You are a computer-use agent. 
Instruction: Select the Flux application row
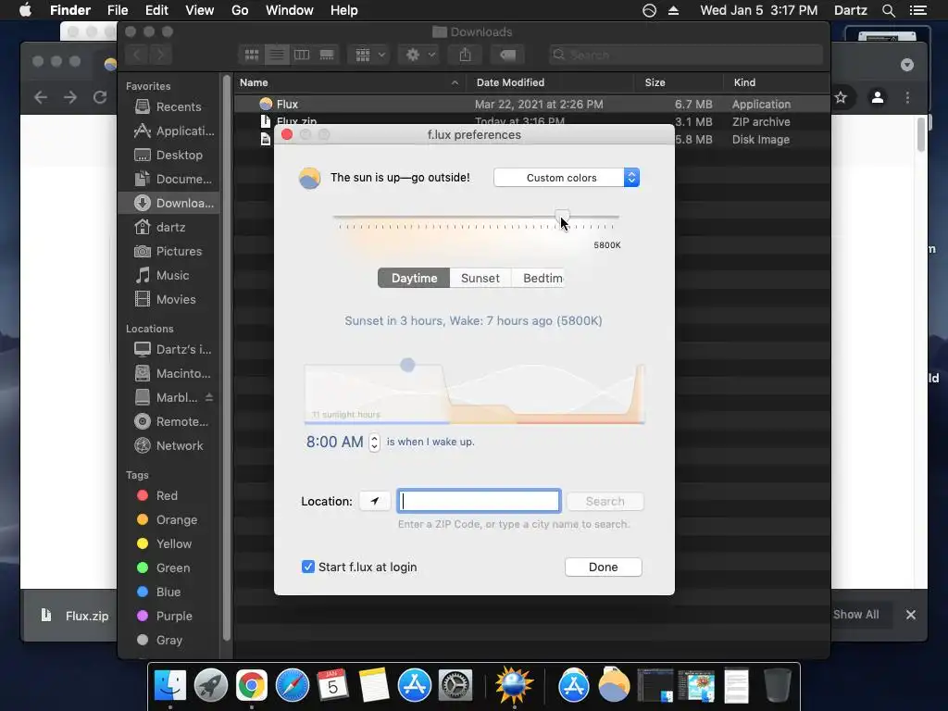coord(532,104)
